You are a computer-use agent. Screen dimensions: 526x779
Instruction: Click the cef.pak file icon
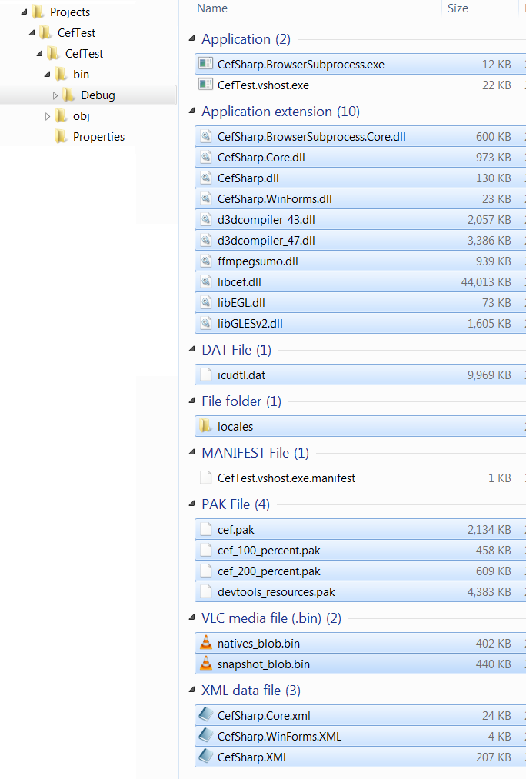pos(205,530)
